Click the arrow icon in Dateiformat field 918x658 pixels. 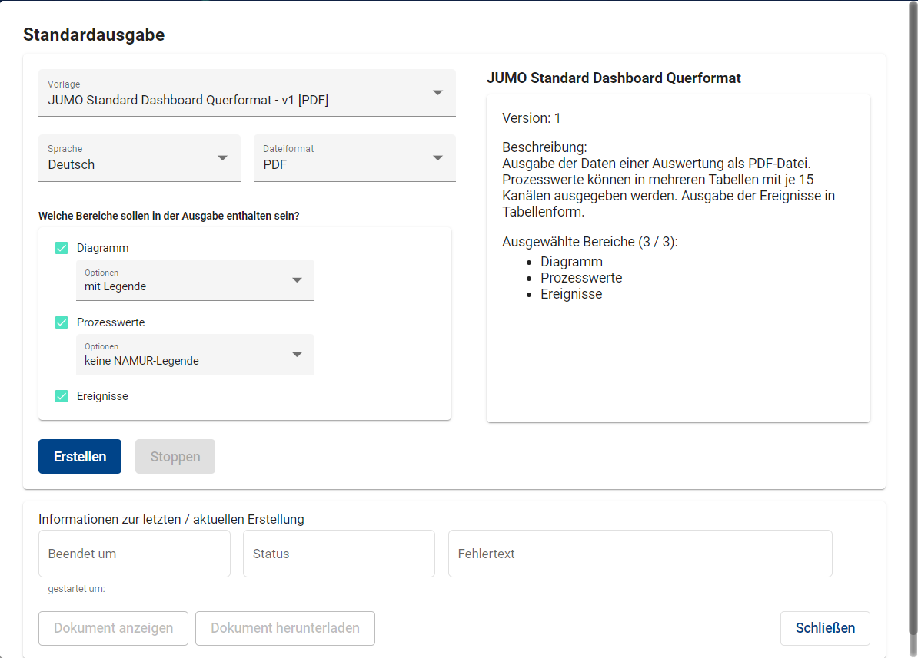(x=437, y=158)
